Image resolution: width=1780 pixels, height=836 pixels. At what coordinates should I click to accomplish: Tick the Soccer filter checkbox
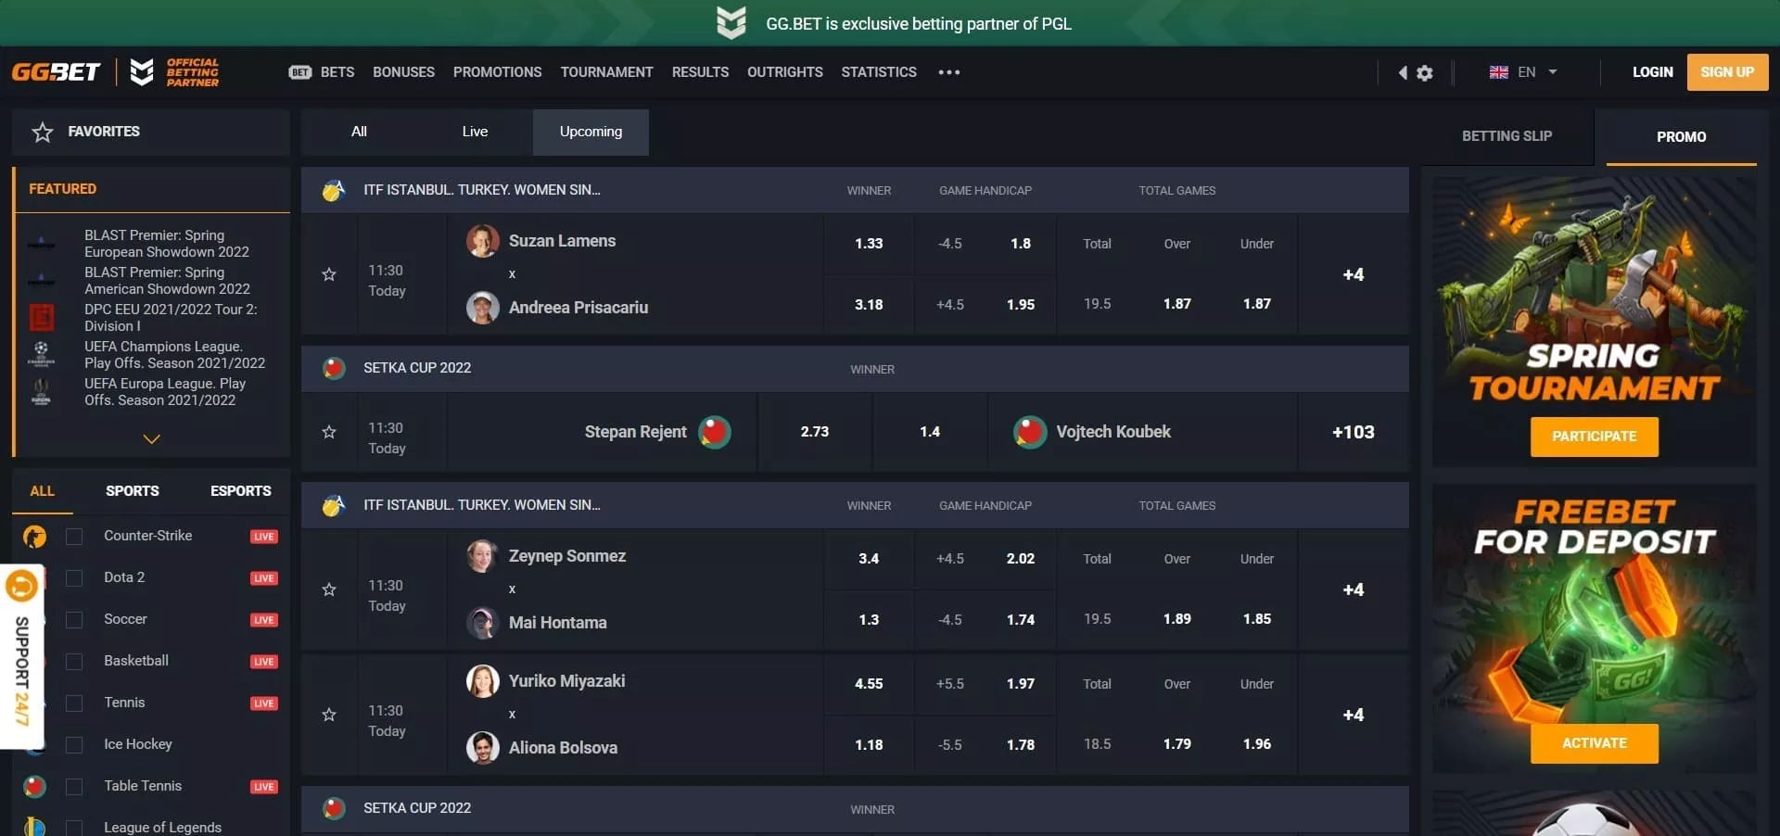tap(74, 620)
